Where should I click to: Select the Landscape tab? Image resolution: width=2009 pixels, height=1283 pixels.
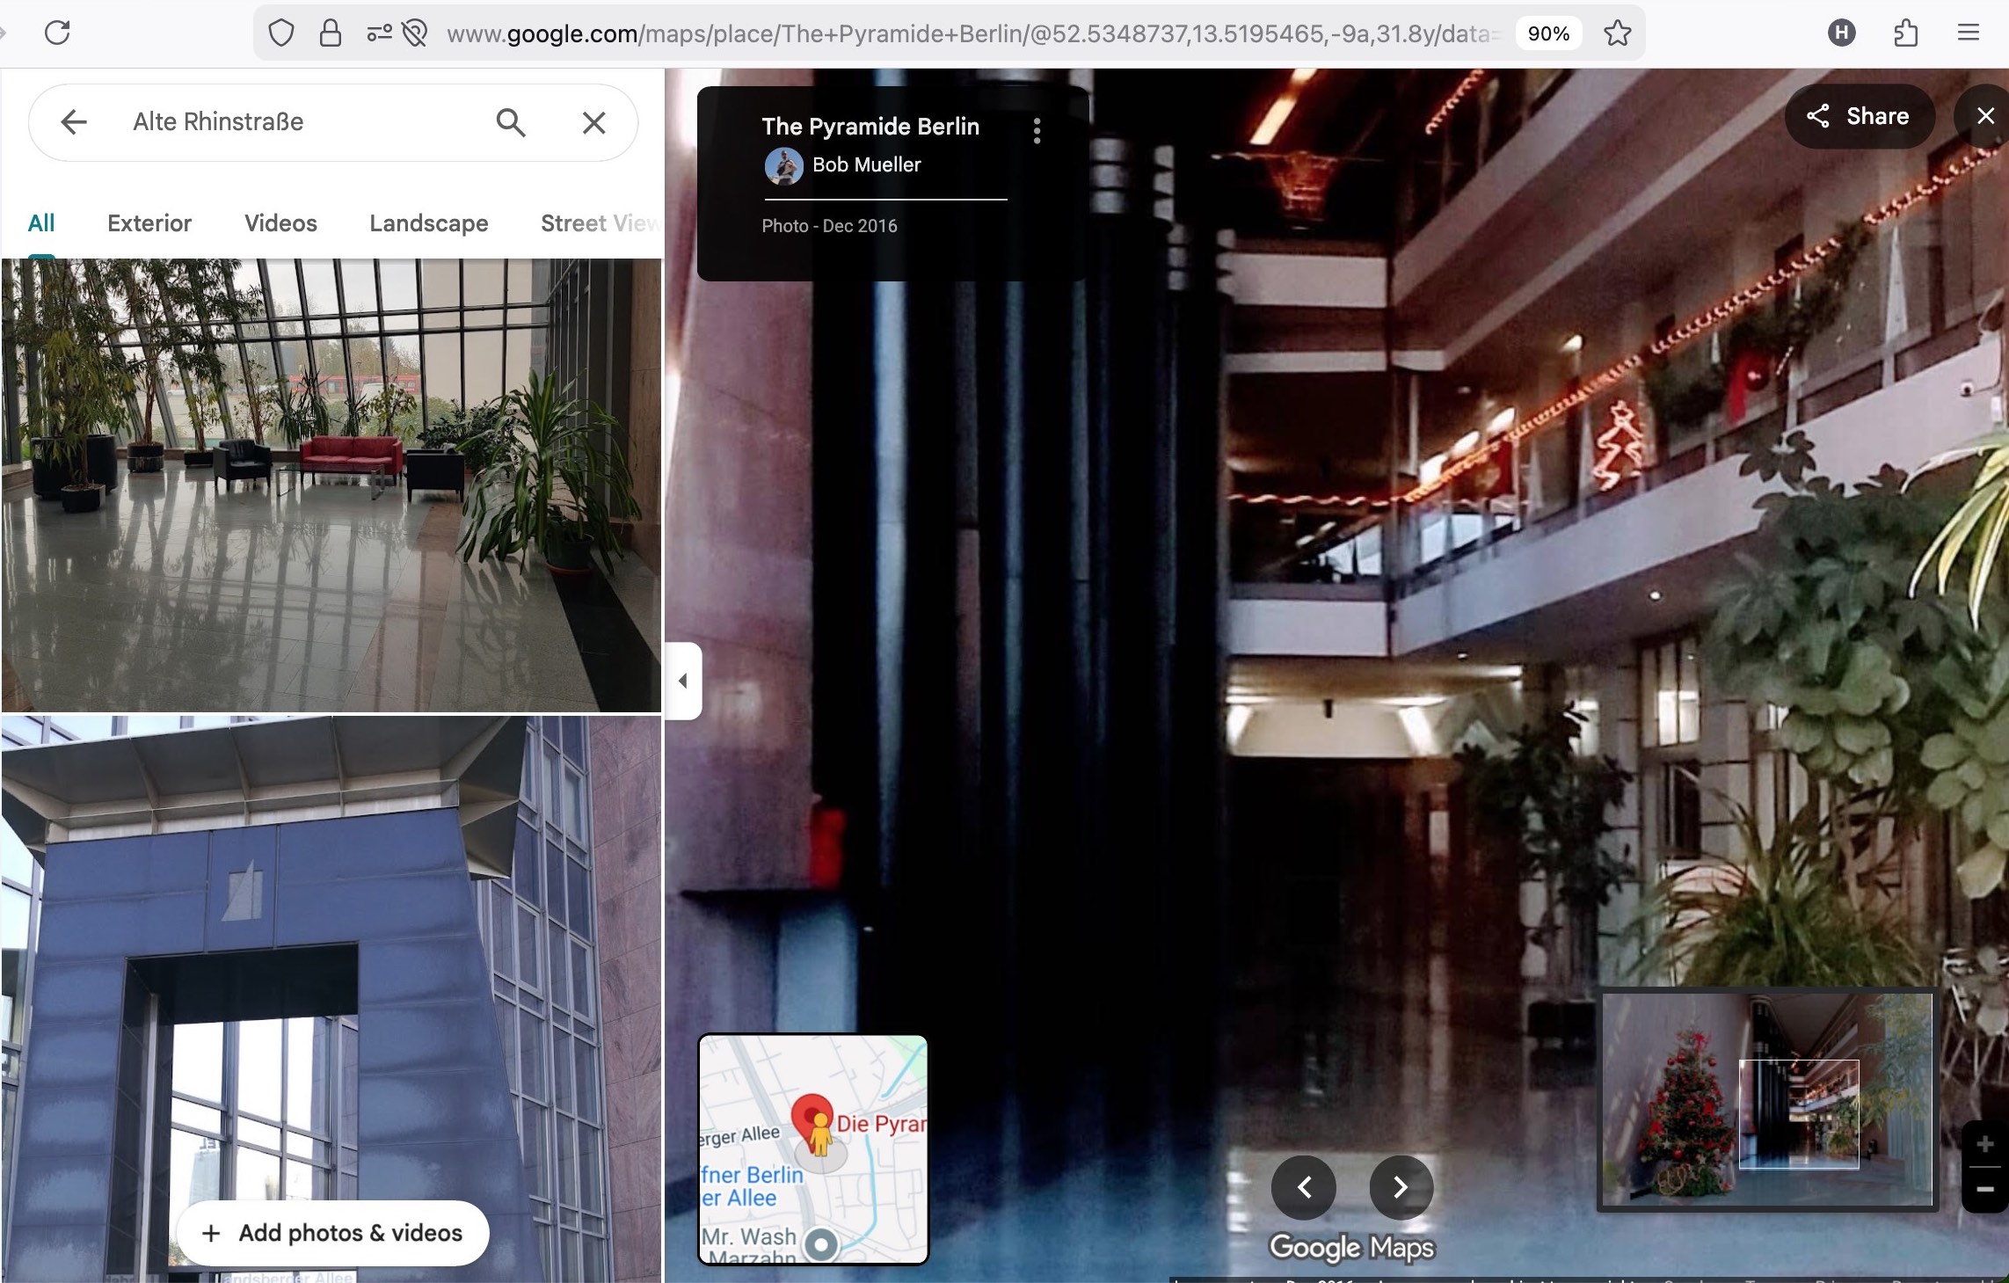[x=428, y=223]
